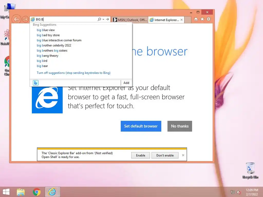
Task: Click No thanks button
Action: click(180, 126)
